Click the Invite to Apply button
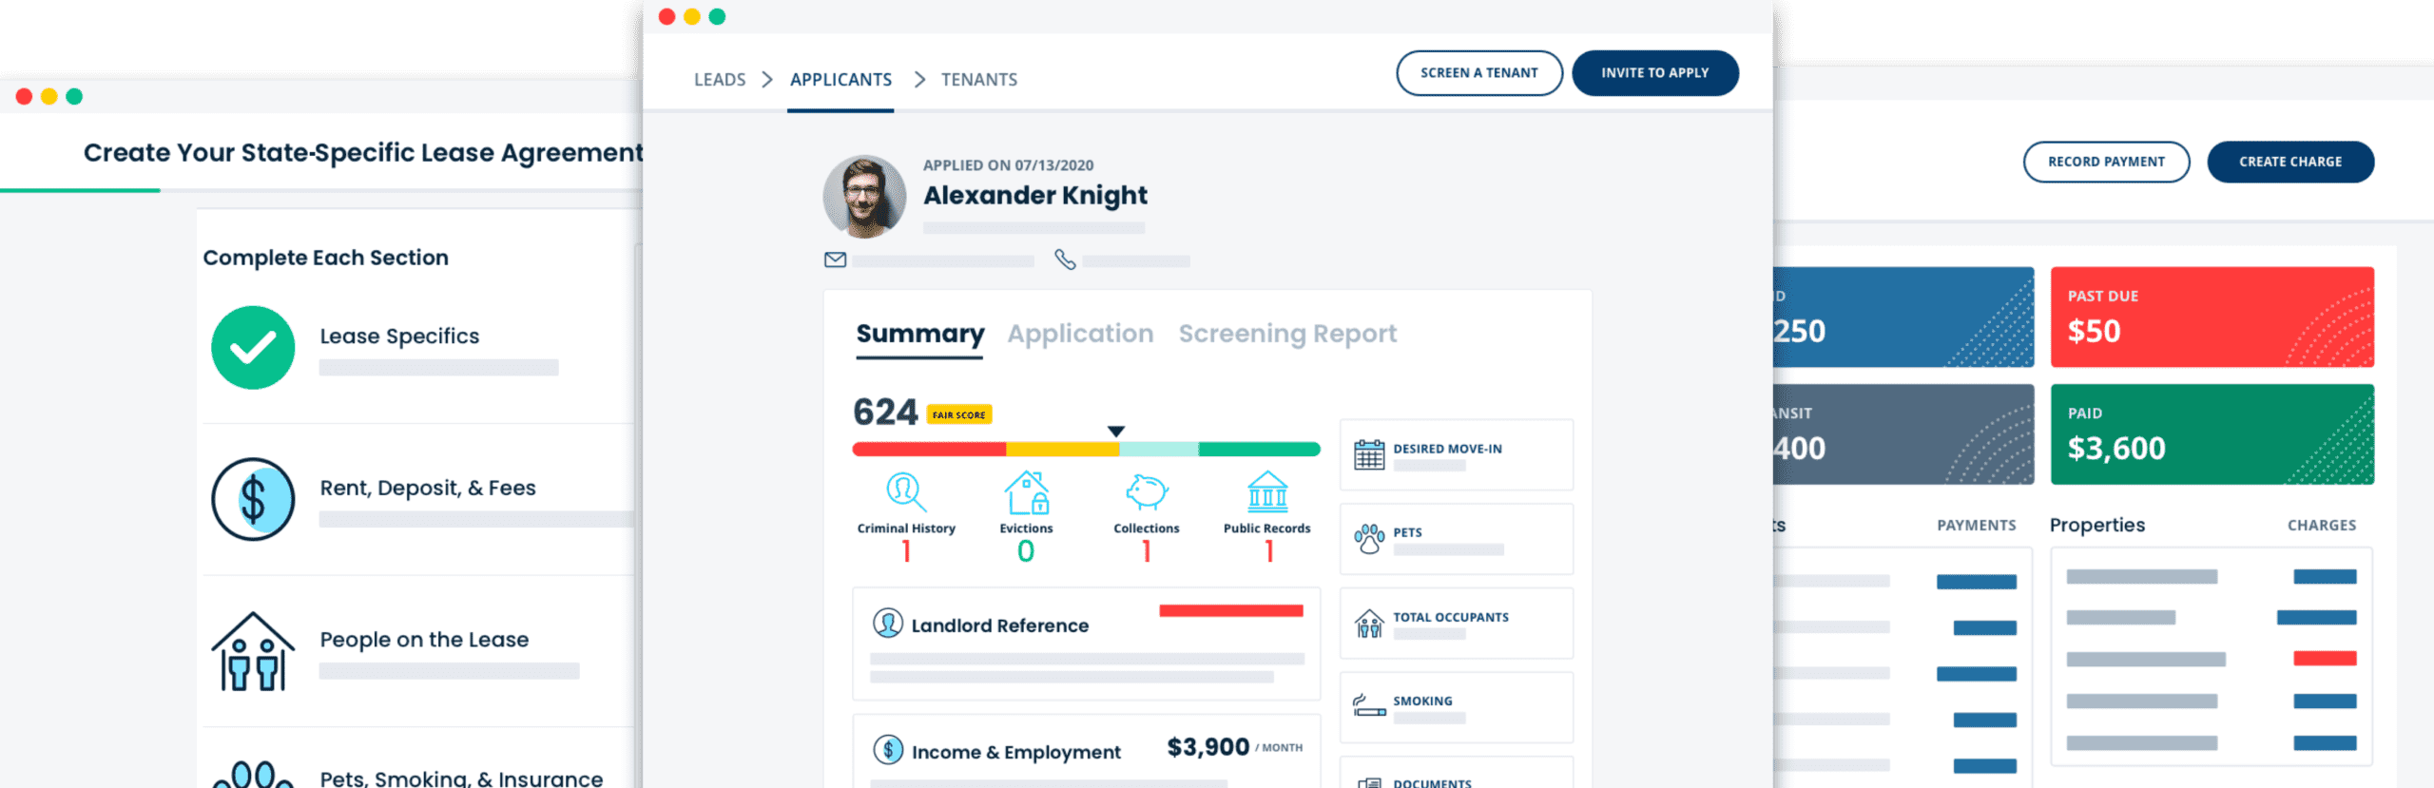The width and height of the screenshot is (2434, 788). 1655,73
